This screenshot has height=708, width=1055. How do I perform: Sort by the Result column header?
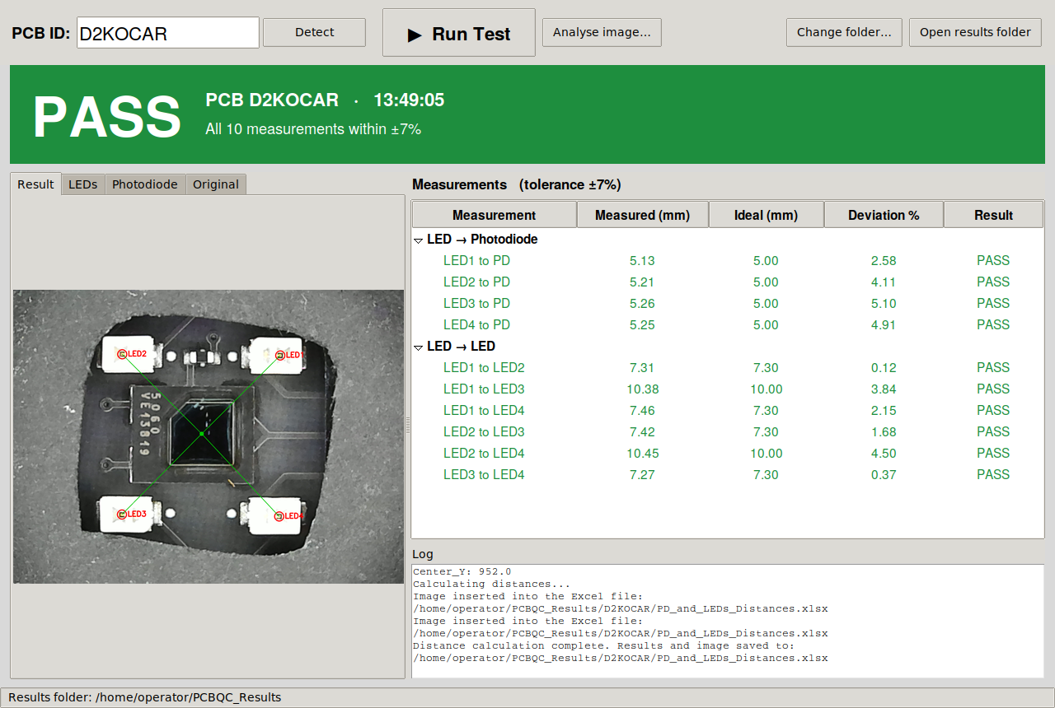point(993,215)
